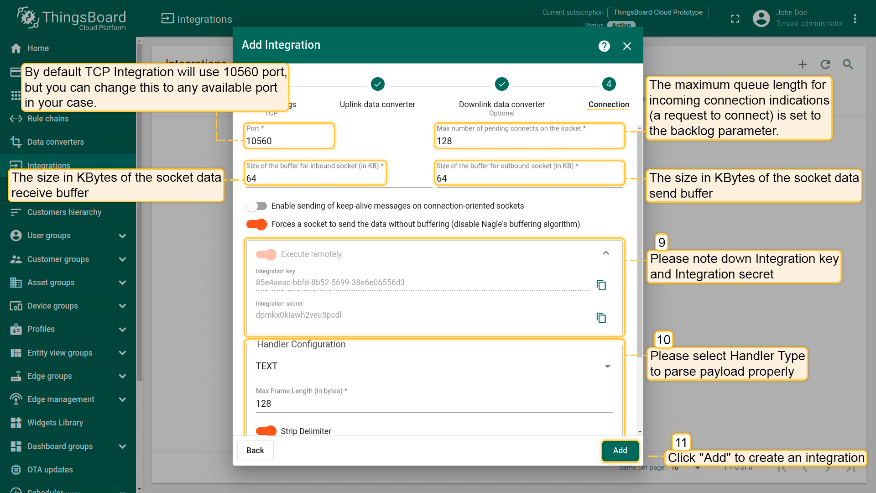Viewport: 876px width, 493px height.
Task: Toggle disable Nagle's buffering algorithm switch
Action: point(256,224)
